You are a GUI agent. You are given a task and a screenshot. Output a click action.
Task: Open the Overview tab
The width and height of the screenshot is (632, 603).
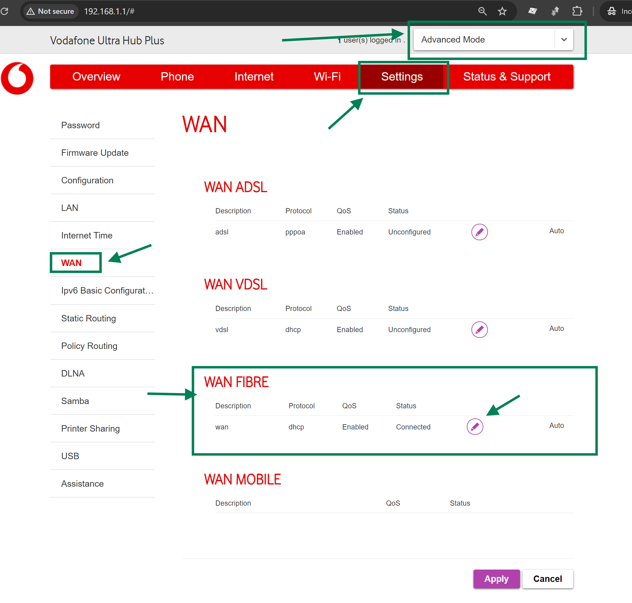coord(96,77)
